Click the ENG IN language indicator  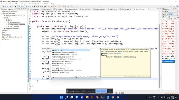pos(154,97)
